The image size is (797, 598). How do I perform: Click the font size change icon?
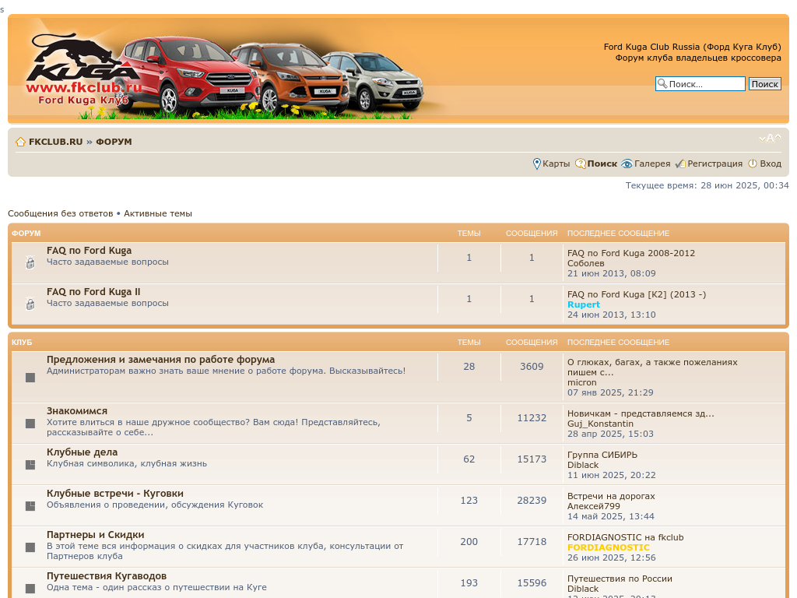(770, 139)
